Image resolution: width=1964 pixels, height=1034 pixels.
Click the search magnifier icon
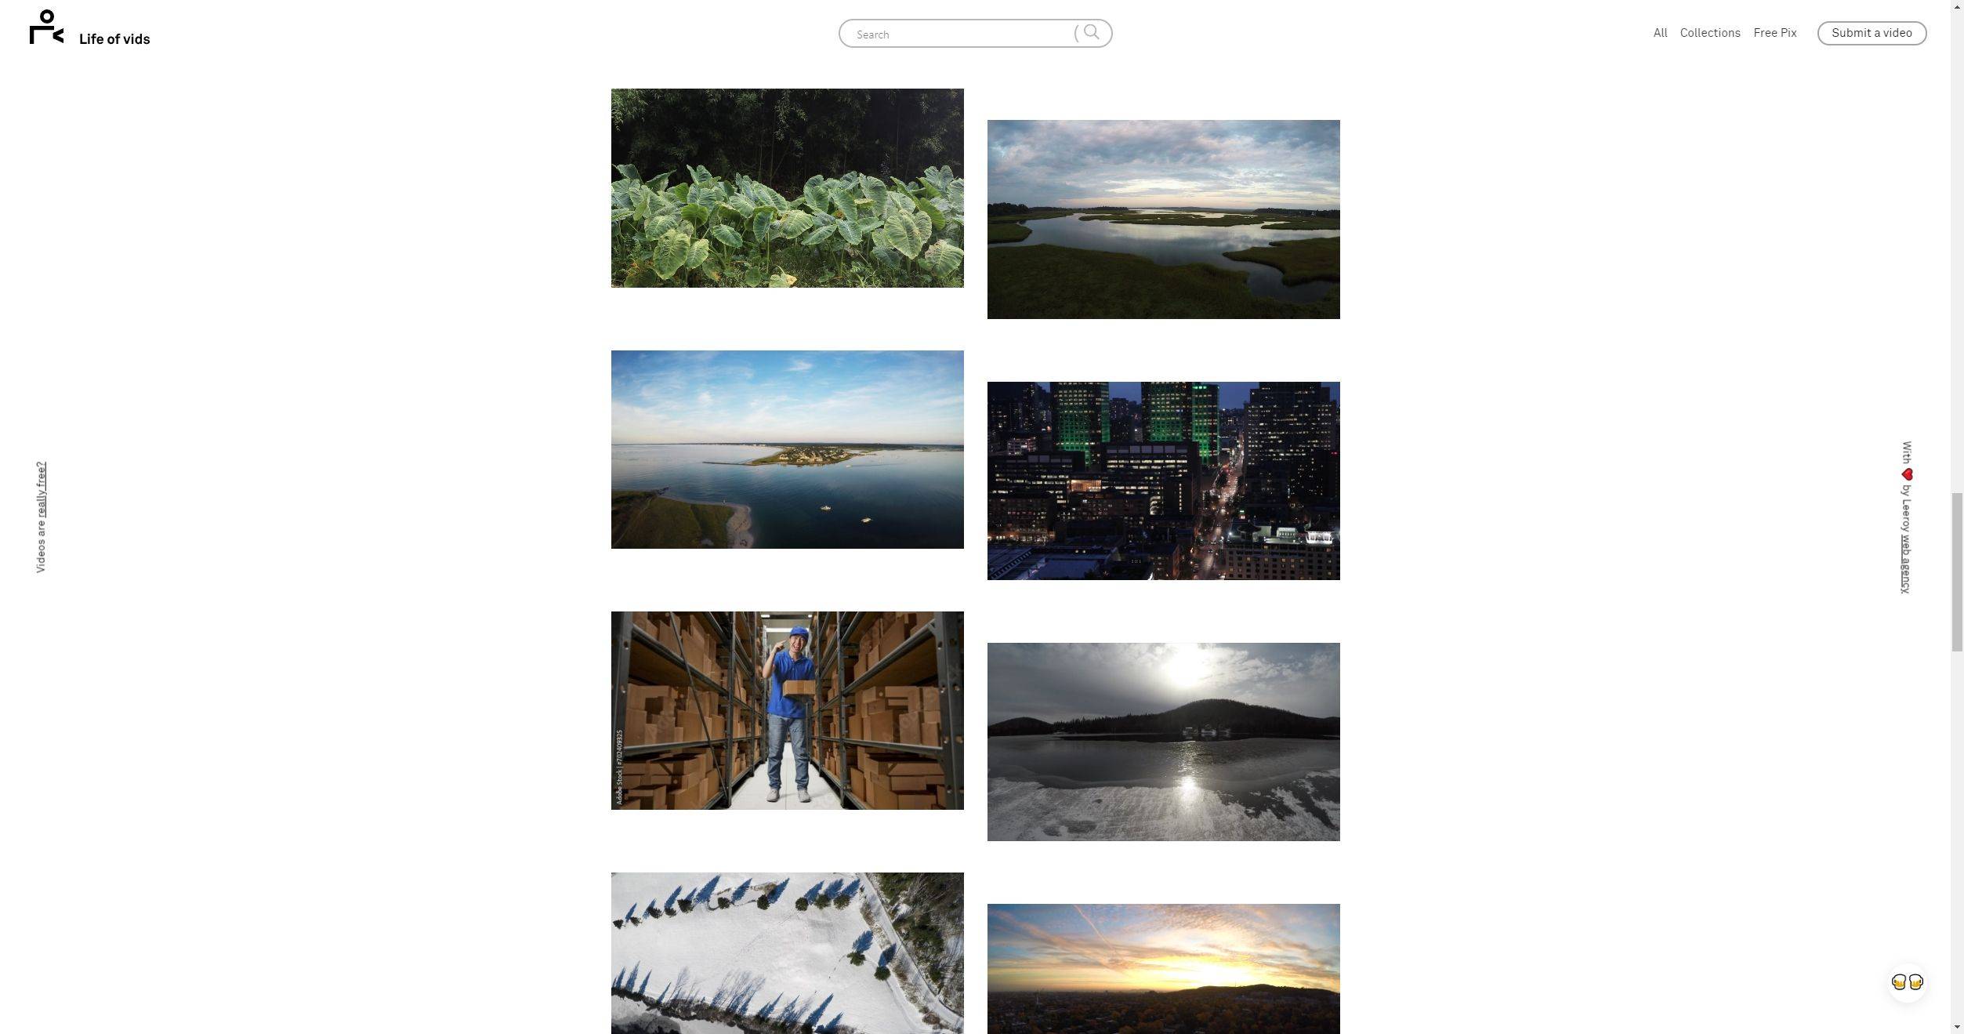click(1091, 32)
